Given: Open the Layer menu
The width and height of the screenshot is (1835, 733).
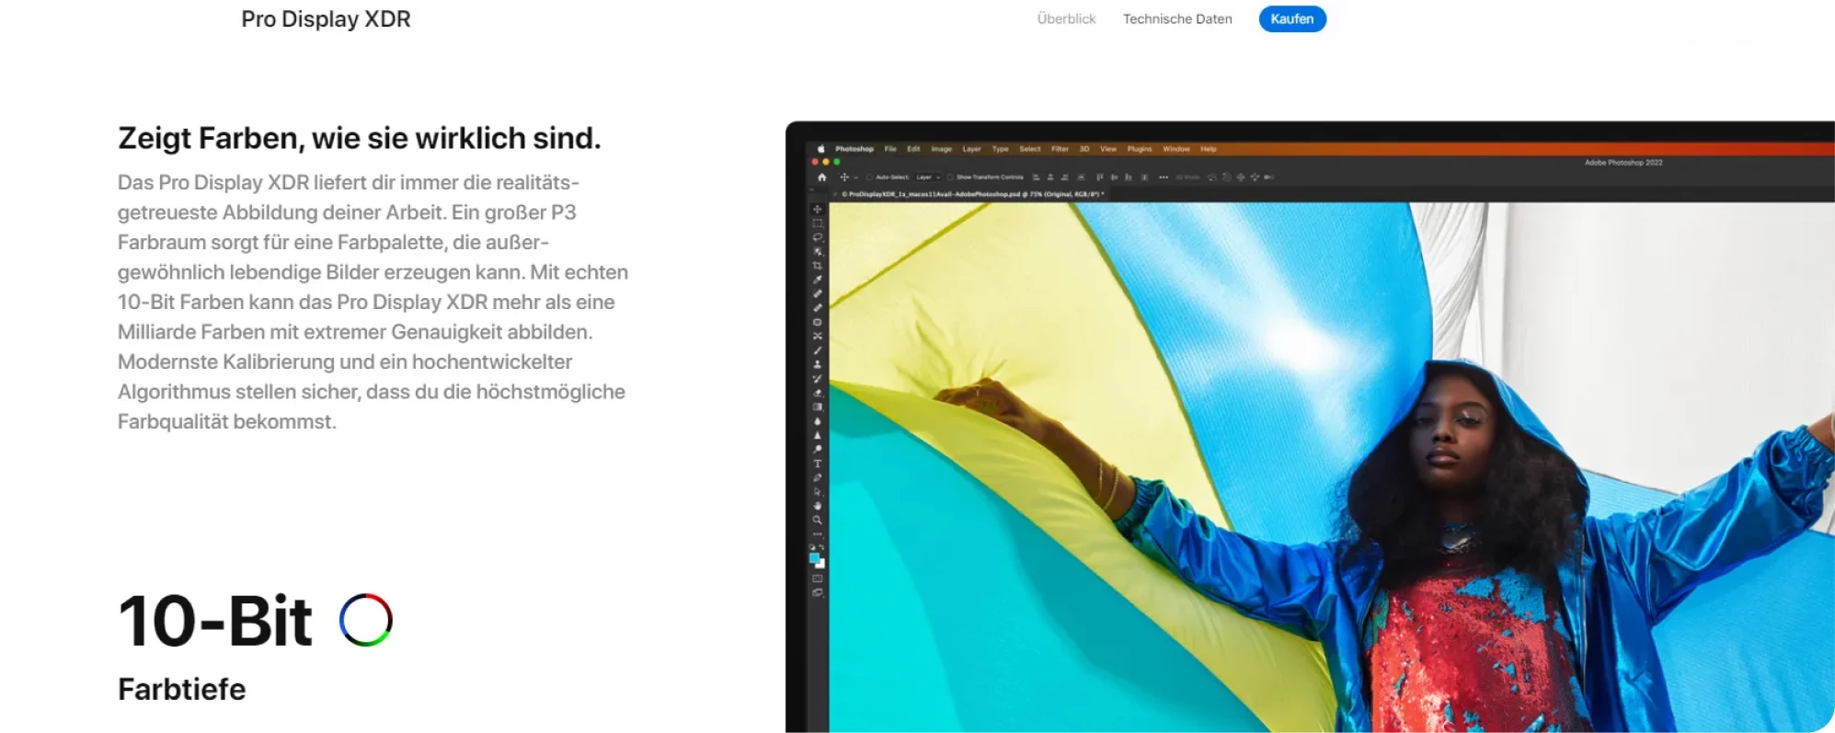Looking at the screenshot, I should (x=972, y=149).
